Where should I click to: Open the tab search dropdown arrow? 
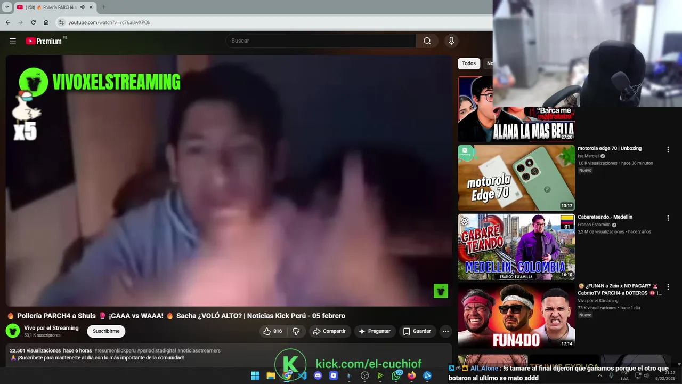(7, 7)
